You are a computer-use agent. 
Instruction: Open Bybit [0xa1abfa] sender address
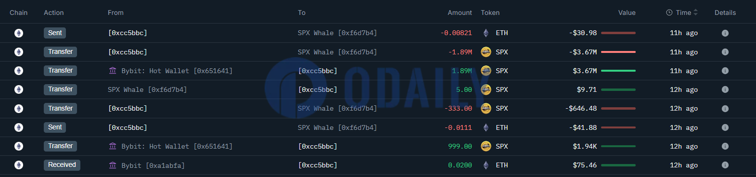pyautogui.click(x=153, y=165)
